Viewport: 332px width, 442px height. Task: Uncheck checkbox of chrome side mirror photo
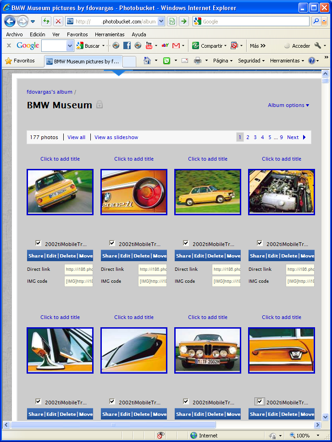point(39,402)
